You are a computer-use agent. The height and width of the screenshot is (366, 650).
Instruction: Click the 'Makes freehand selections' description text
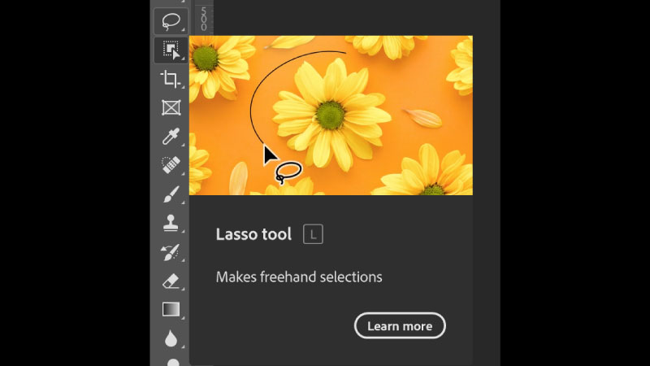(299, 277)
